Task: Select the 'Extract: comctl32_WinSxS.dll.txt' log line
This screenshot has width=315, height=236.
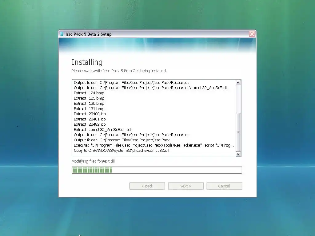Action: (x=102, y=129)
